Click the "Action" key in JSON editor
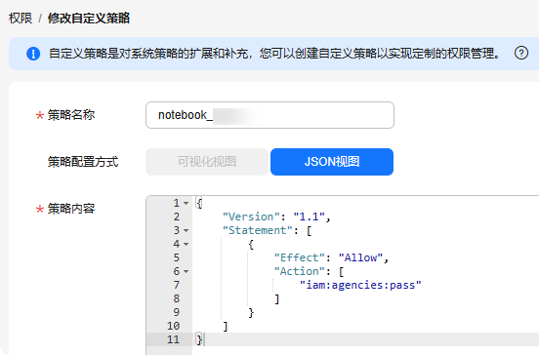The image size is (539, 355). pyautogui.click(x=300, y=271)
